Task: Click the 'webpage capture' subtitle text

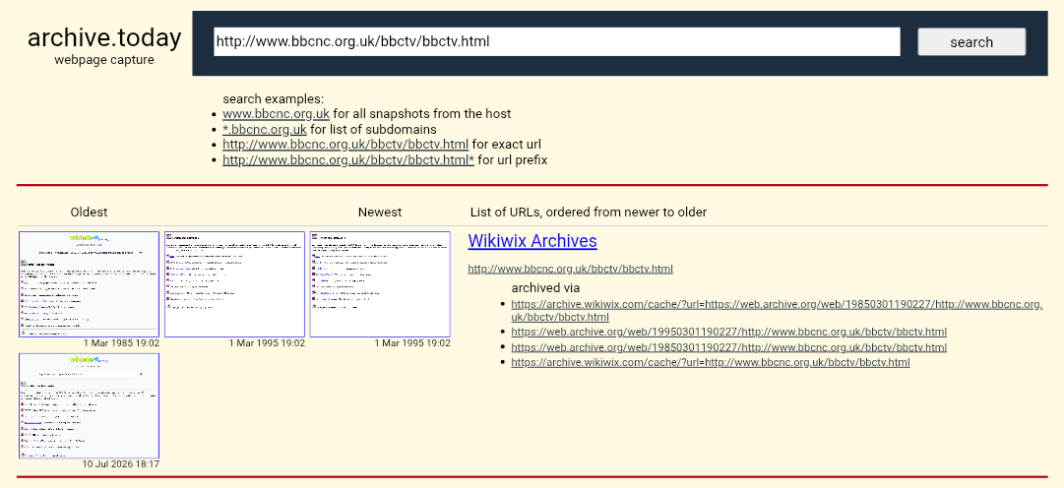Action: click(x=104, y=60)
